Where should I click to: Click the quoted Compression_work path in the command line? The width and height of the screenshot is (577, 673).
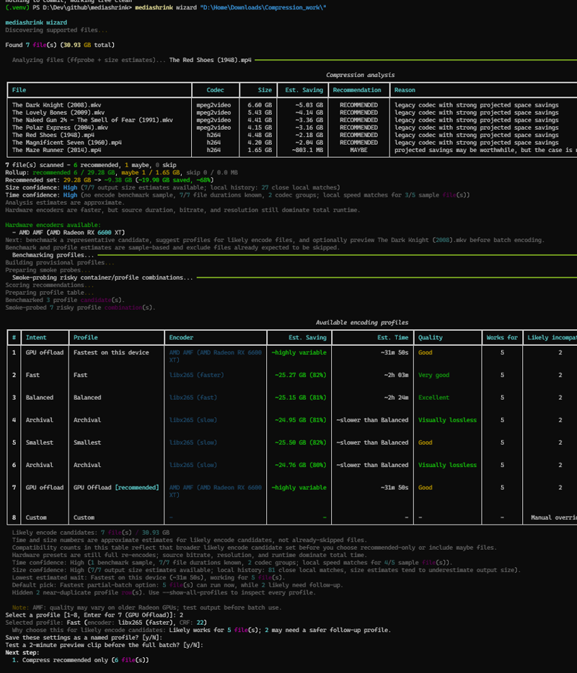(x=263, y=7)
